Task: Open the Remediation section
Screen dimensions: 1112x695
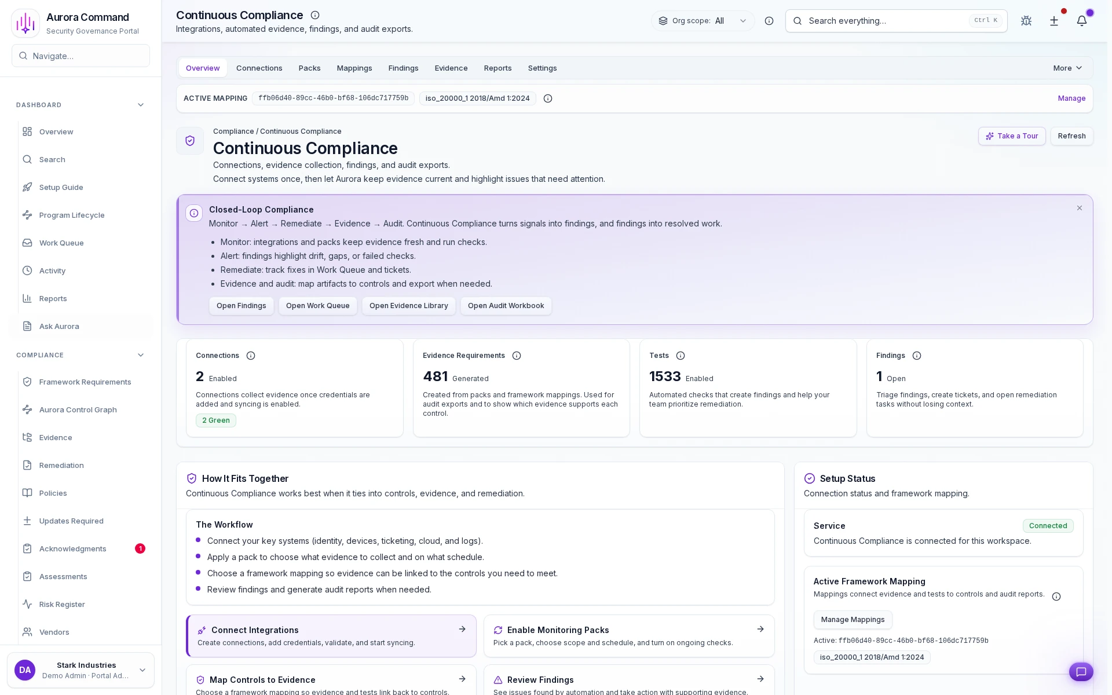Action: (x=61, y=465)
